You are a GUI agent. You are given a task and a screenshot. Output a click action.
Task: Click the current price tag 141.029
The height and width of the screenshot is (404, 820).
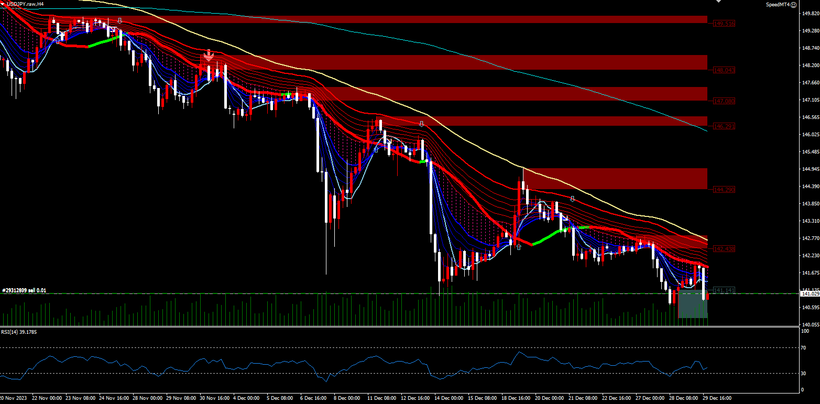coord(810,294)
